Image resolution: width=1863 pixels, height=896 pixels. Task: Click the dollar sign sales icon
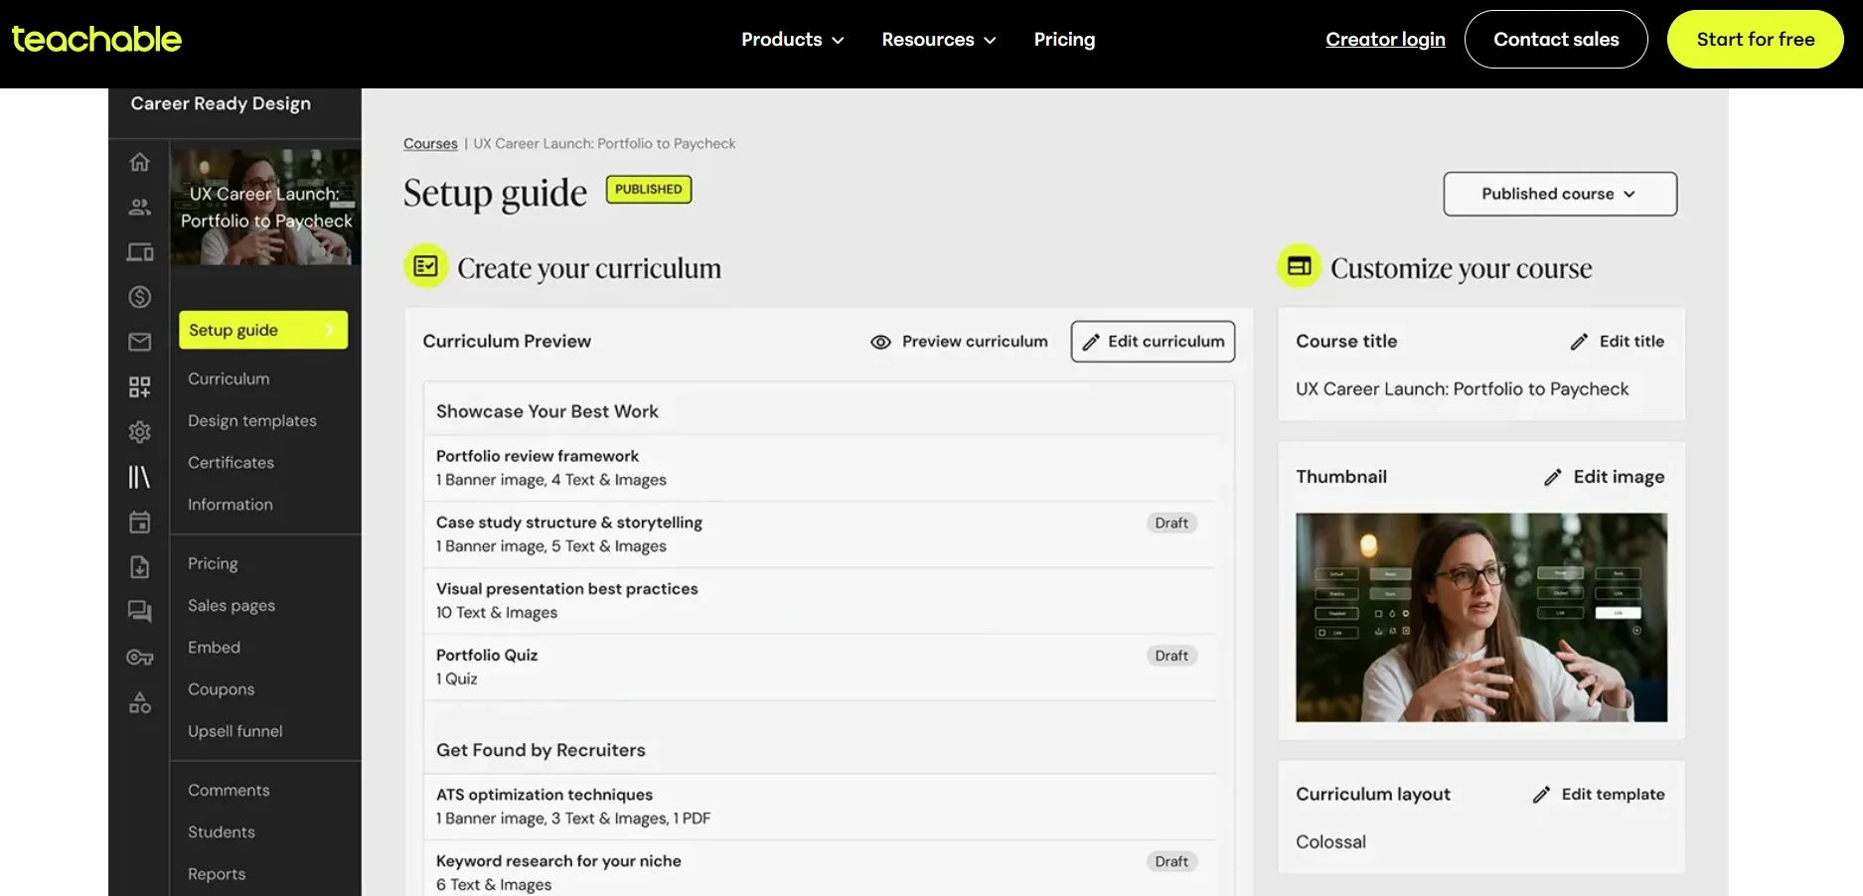pos(140,297)
